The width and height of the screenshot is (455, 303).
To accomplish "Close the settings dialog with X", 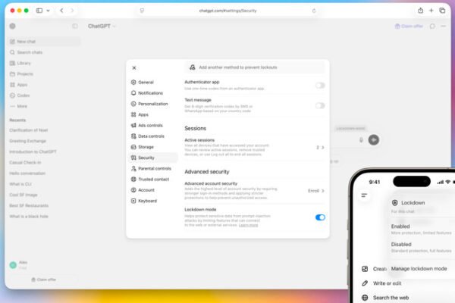I will 134,68.
